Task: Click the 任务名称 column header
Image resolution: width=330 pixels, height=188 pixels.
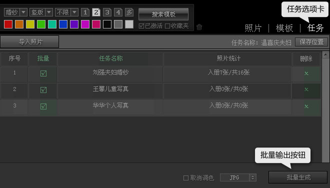Action: (x=110, y=58)
